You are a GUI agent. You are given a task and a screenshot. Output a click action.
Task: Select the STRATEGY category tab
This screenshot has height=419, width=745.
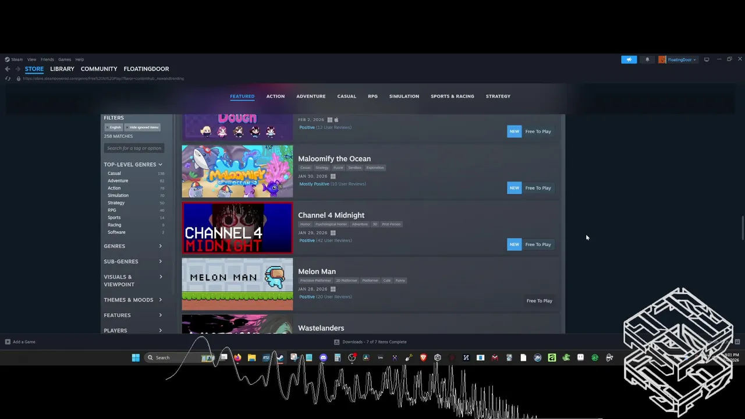[x=498, y=96]
